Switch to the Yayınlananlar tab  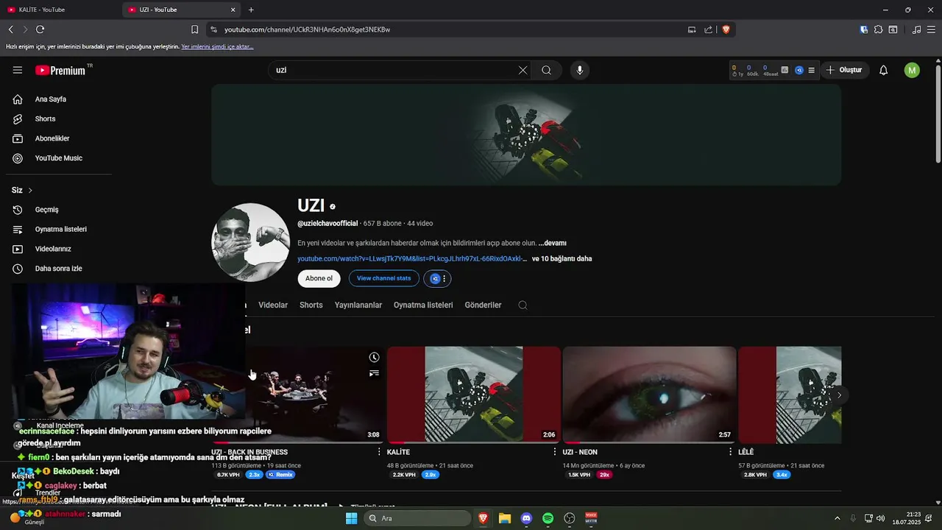coord(358,305)
